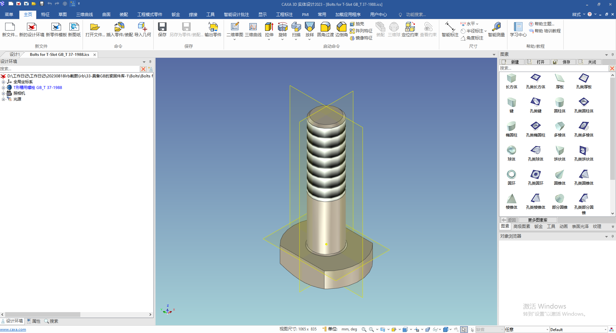
Task: Click the 镜像特征 mirror tool
Action: click(361, 38)
